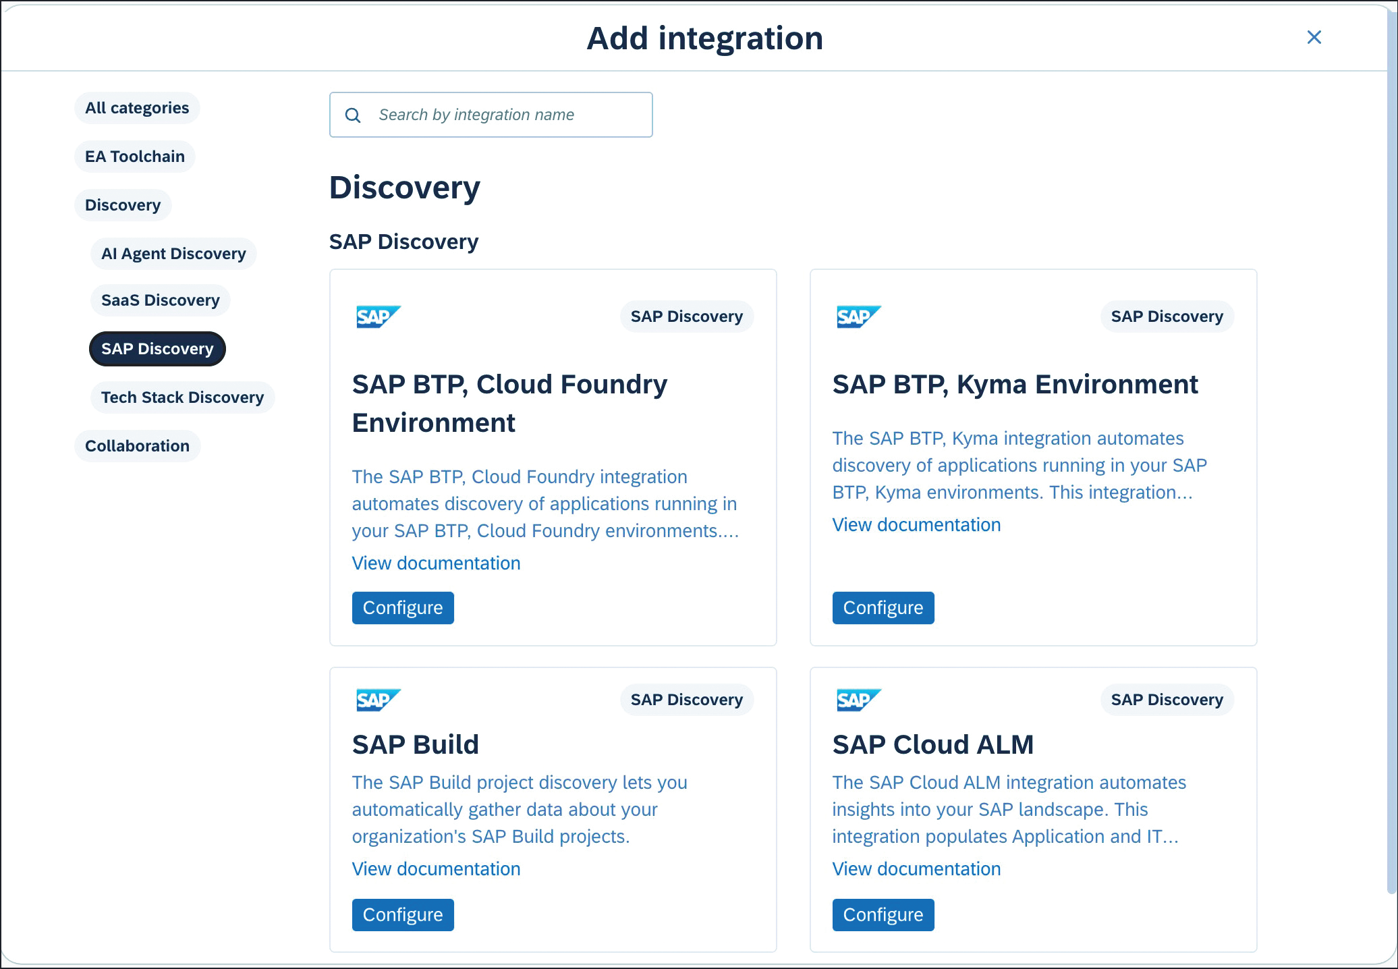The image size is (1398, 969).
Task: Click SAP logo on SAP Cloud ALM card
Action: click(859, 700)
